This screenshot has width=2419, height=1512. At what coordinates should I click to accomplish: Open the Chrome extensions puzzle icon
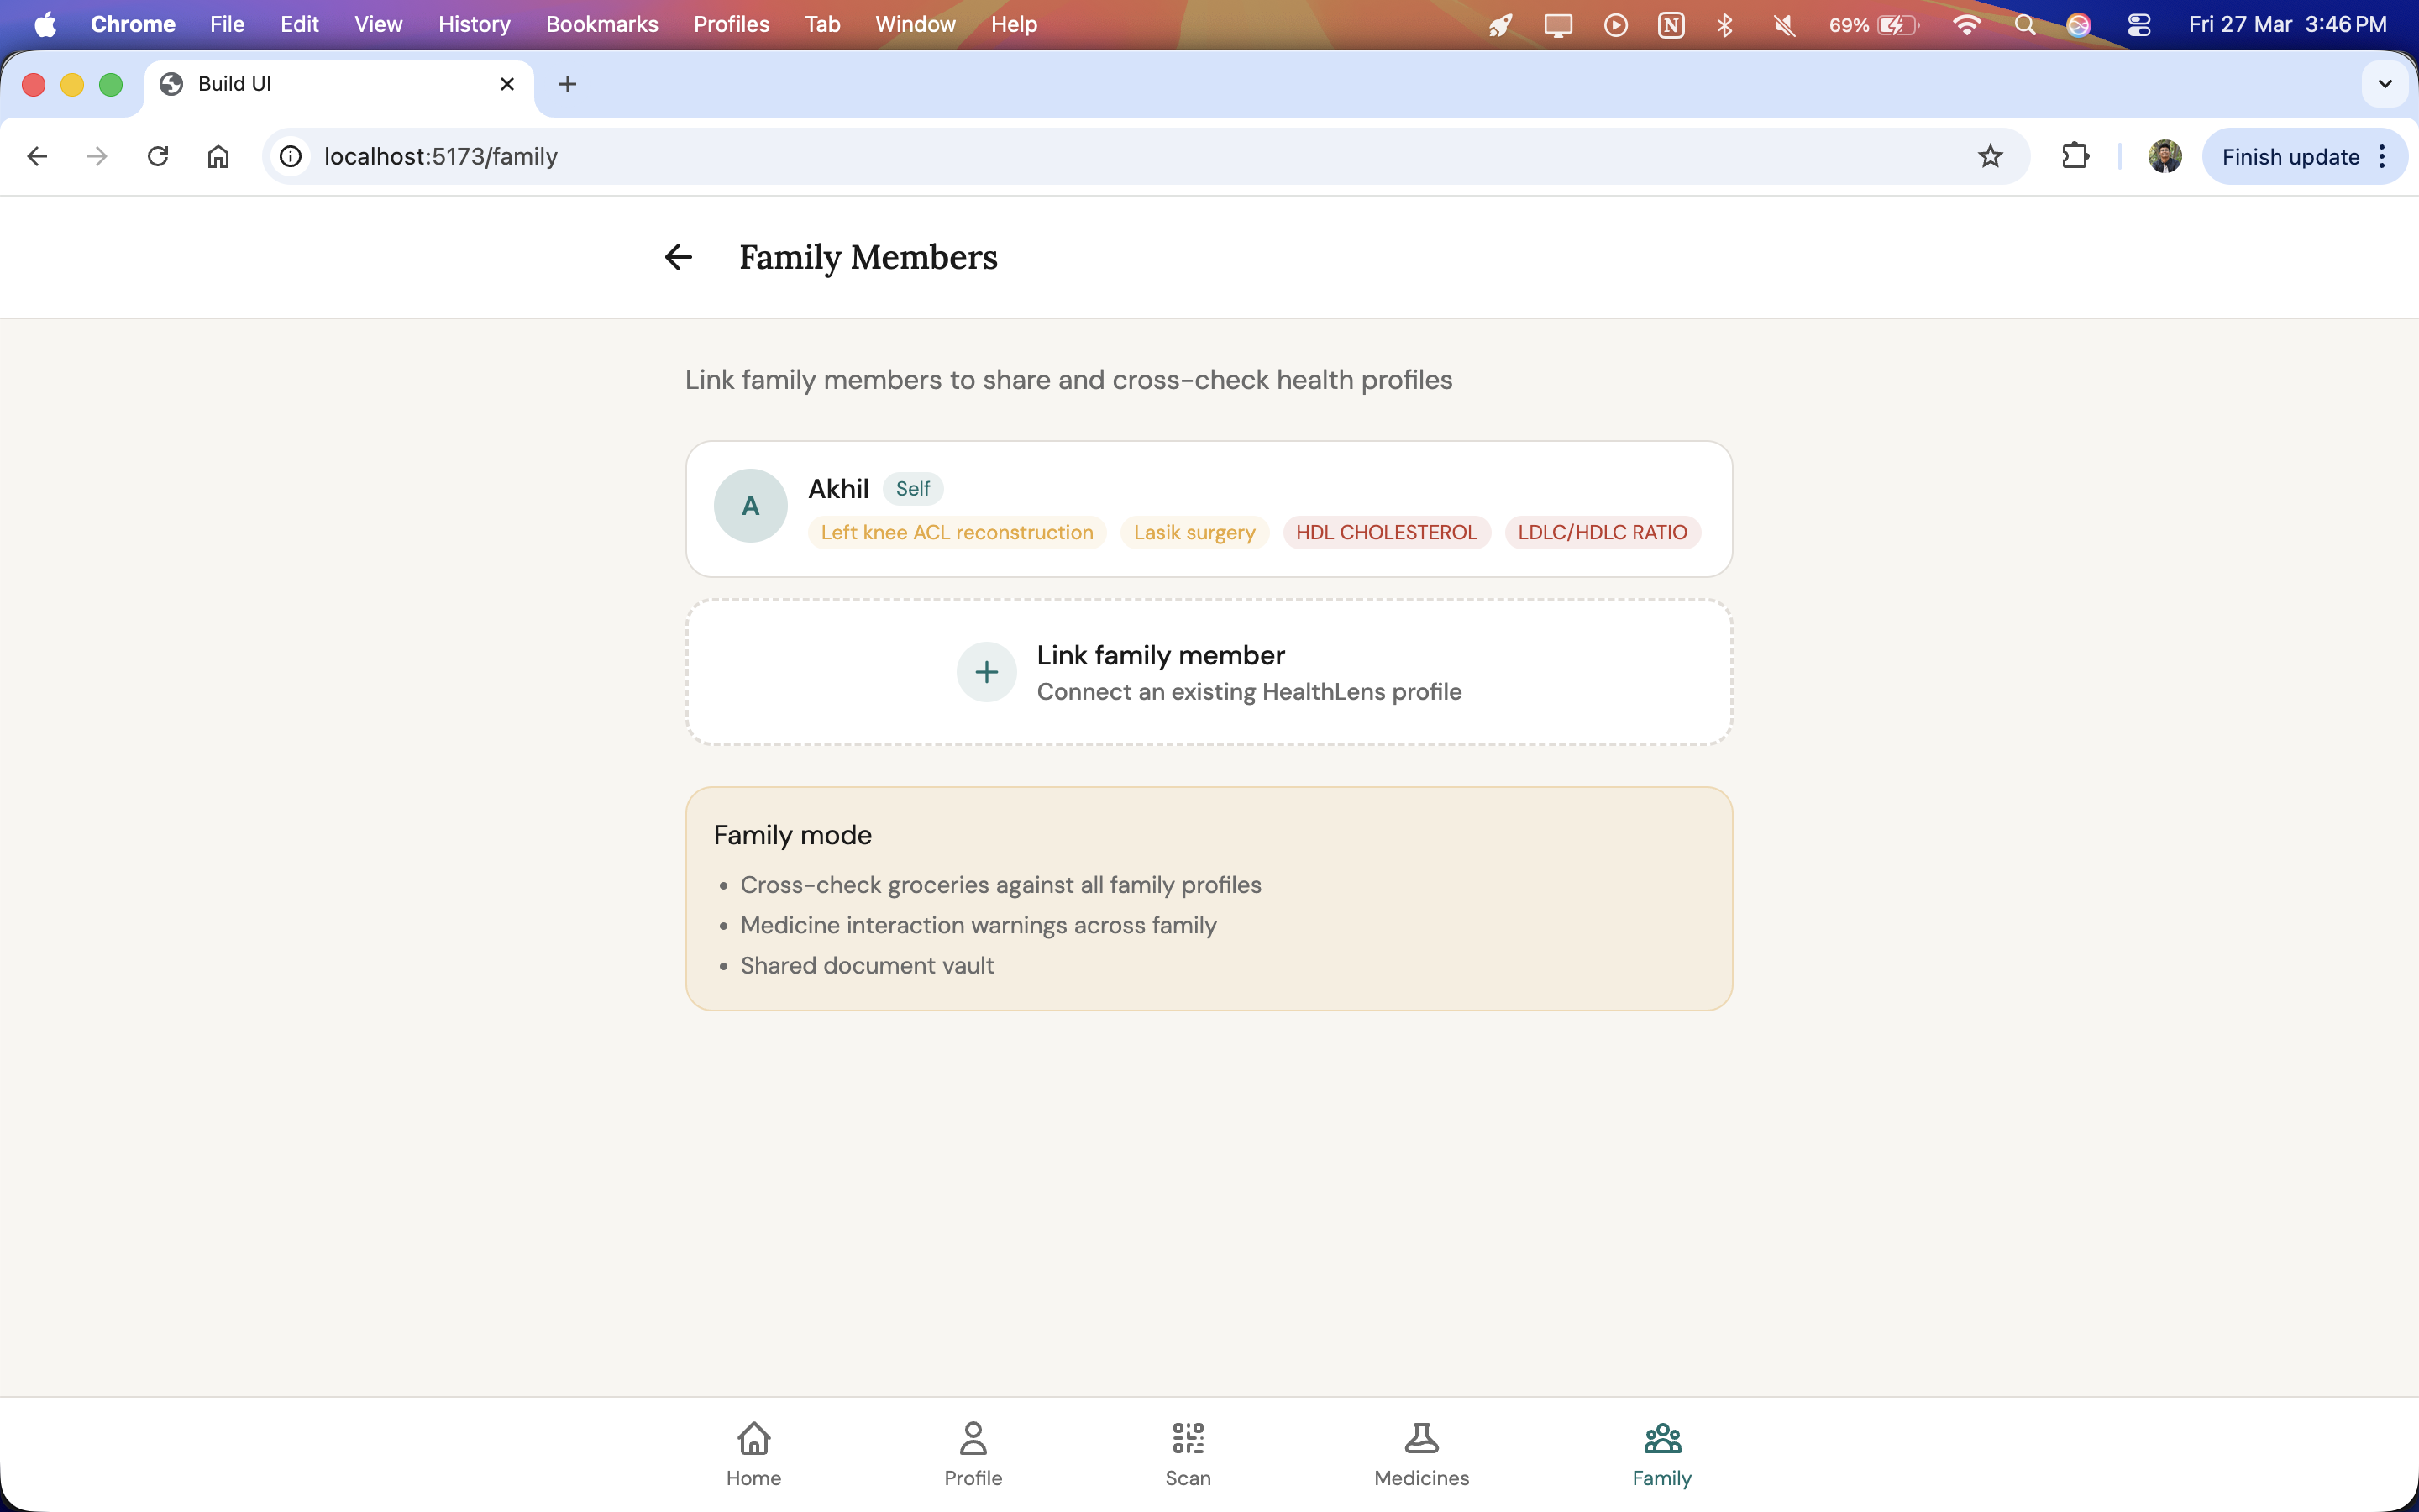pyautogui.click(x=2075, y=156)
